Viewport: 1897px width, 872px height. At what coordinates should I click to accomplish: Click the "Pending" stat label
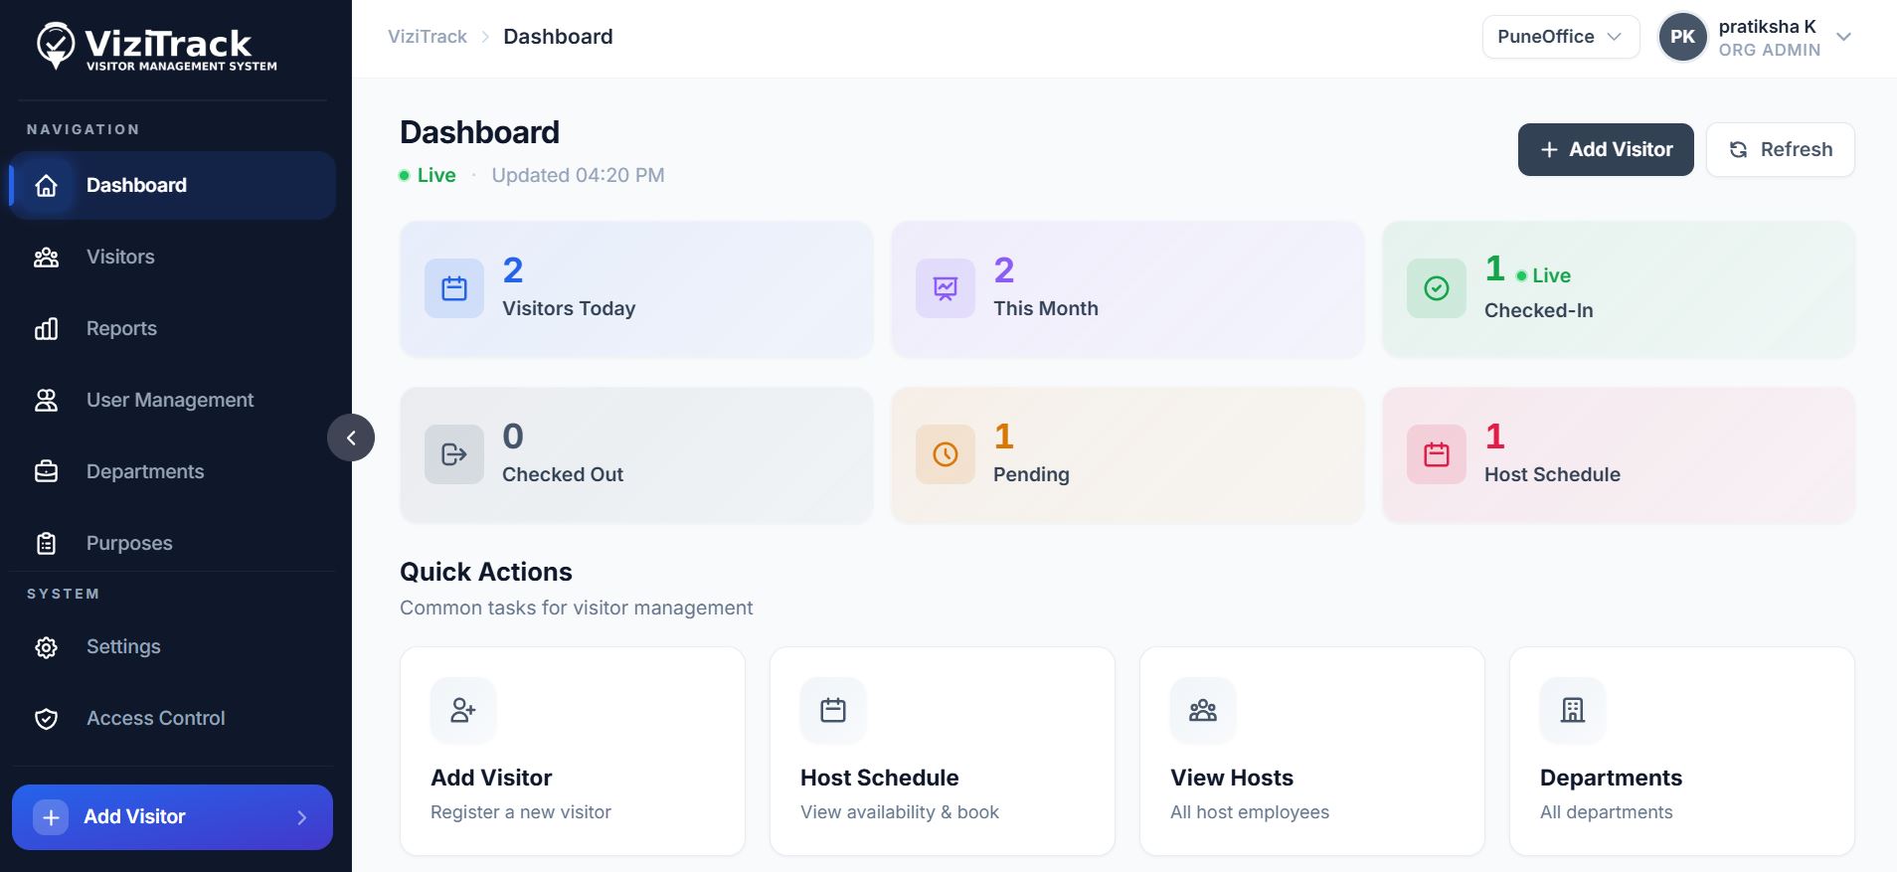pyautogui.click(x=1031, y=474)
